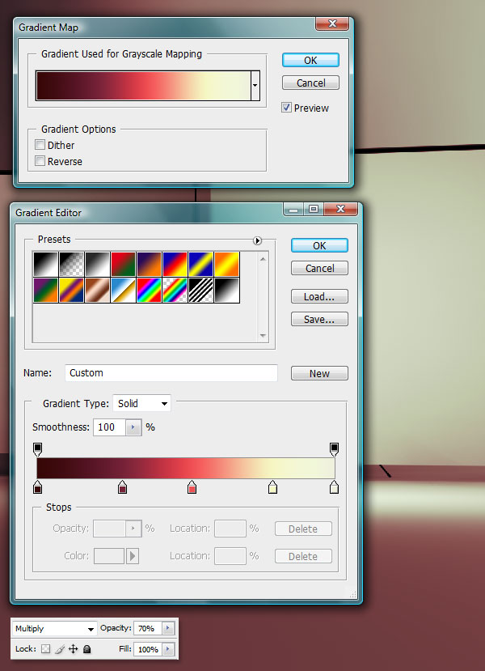485x671 pixels.
Task: Pick the blue-yellow-blue gradient preset
Action: click(200, 264)
